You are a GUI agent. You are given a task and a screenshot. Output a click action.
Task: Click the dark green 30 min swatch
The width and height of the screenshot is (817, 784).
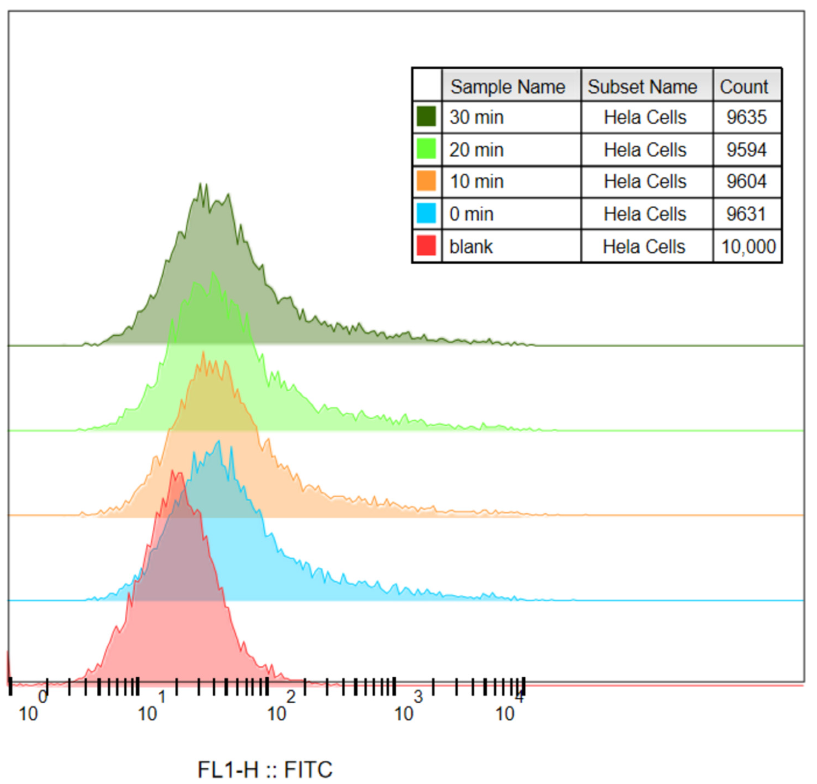[426, 116]
